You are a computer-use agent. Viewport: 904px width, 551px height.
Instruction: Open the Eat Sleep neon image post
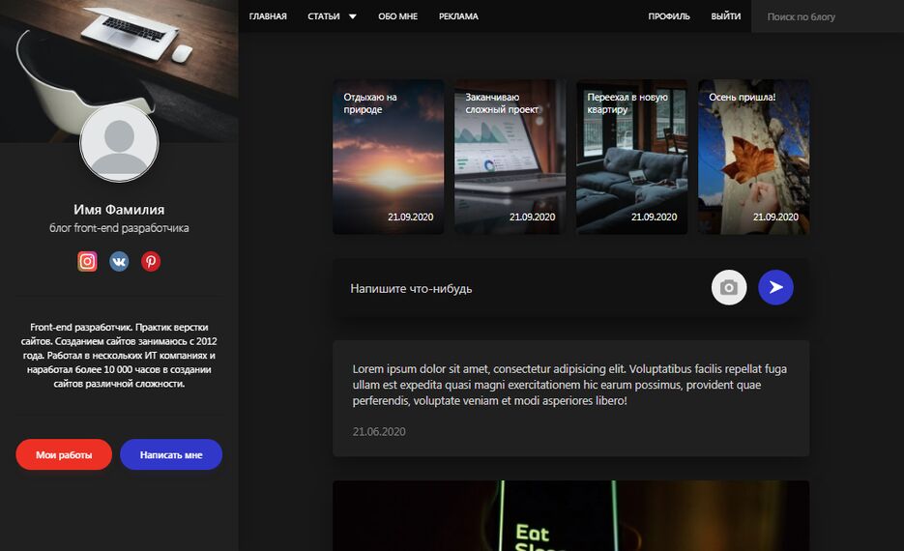(570, 516)
